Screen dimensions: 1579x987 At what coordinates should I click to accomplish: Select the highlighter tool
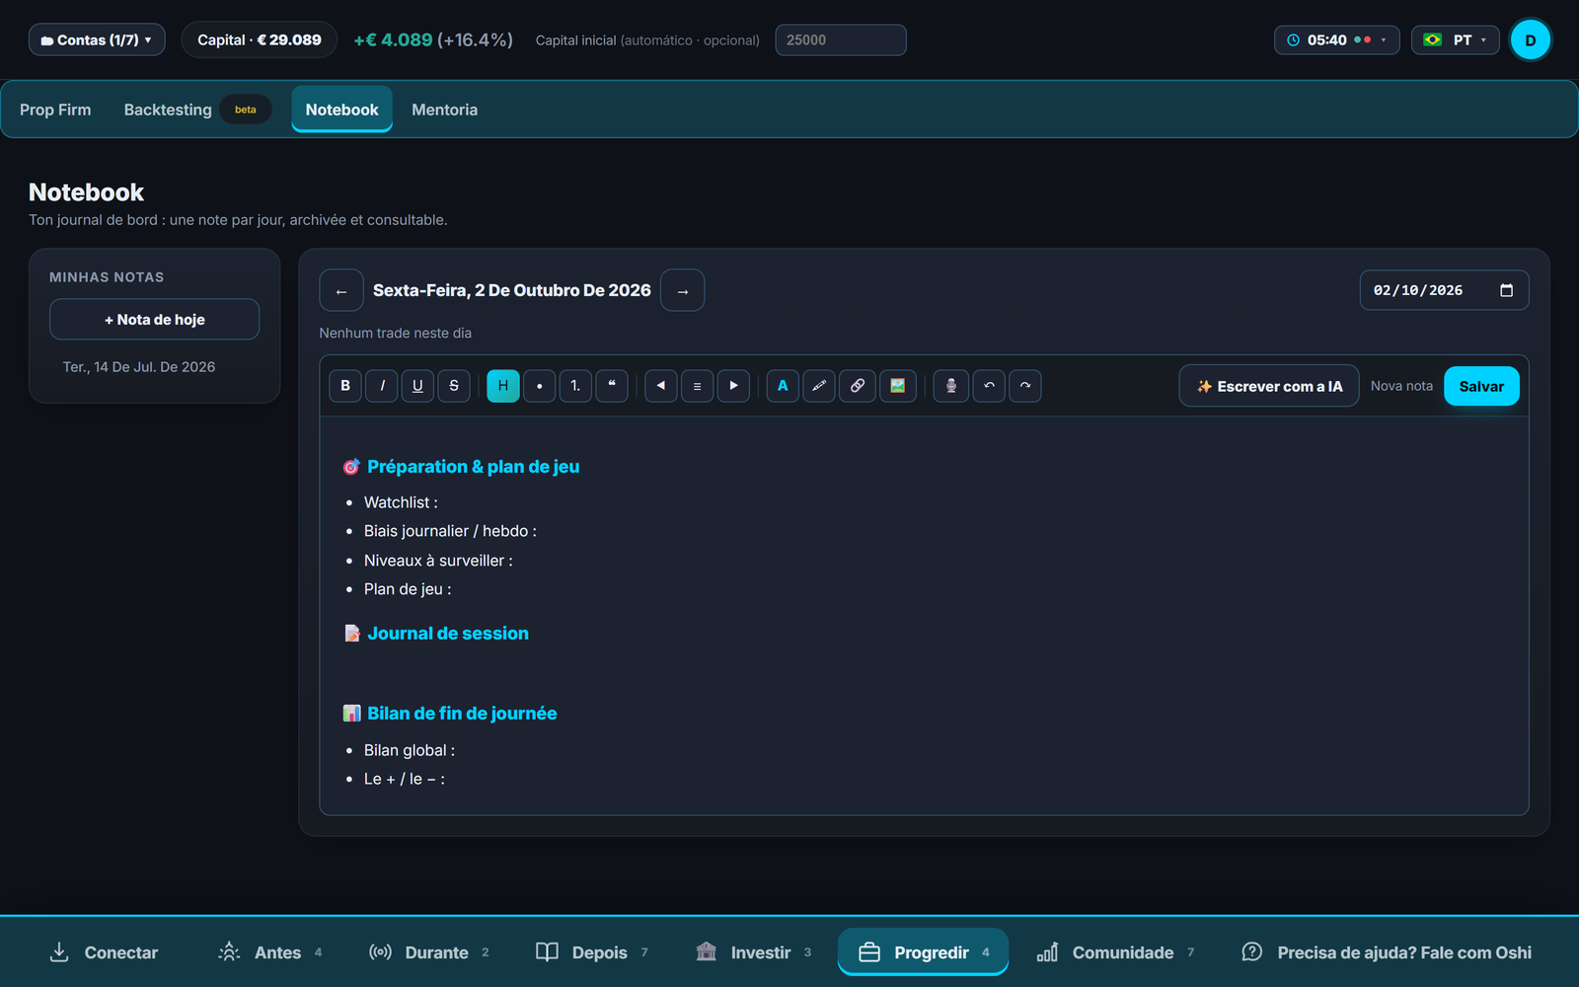pyautogui.click(x=819, y=386)
